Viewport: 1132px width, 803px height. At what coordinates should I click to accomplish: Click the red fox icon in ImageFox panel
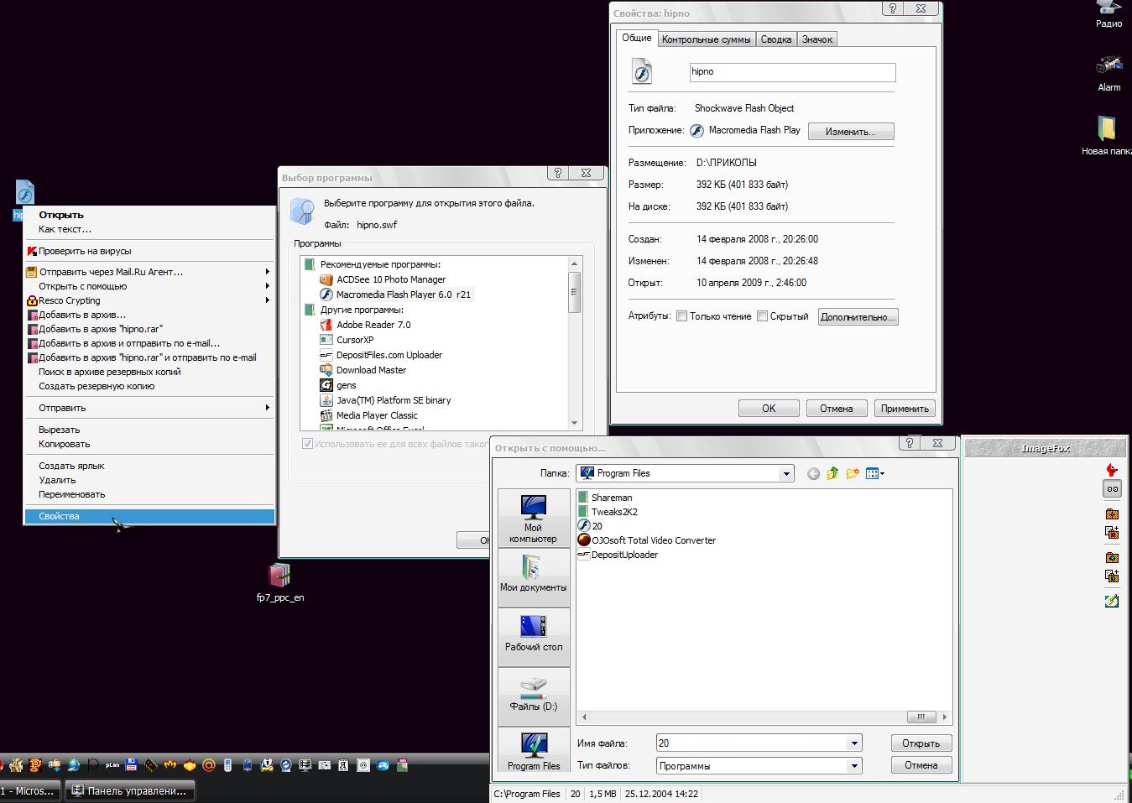(x=1112, y=470)
